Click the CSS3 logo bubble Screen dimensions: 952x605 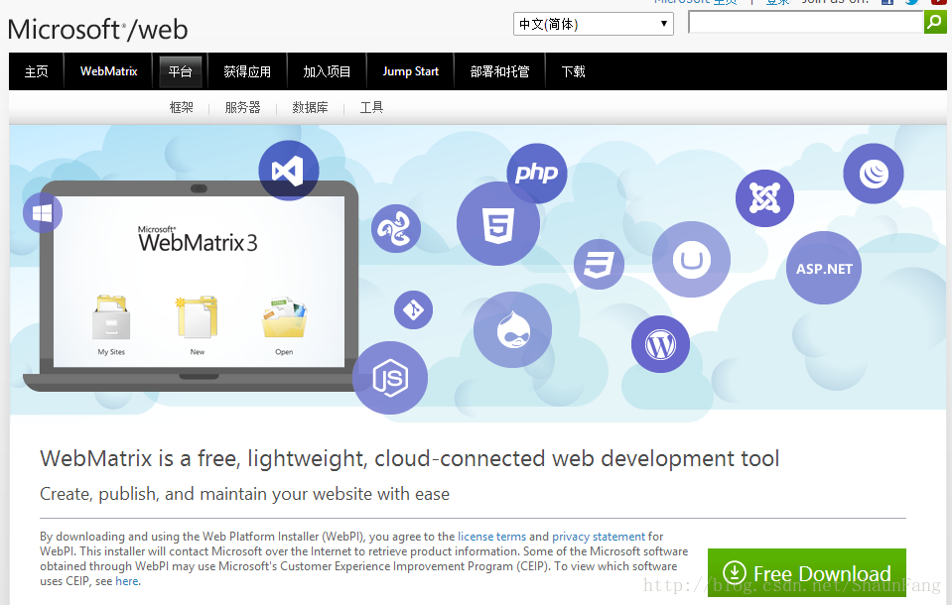tap(599, 265)
